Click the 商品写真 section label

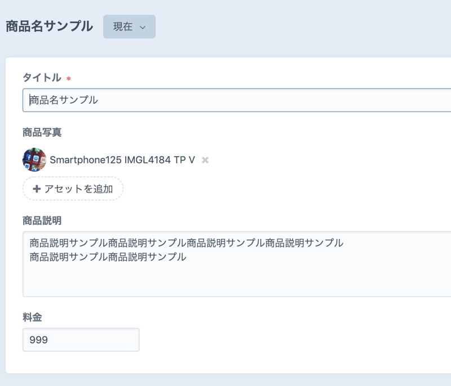point(42,132)
